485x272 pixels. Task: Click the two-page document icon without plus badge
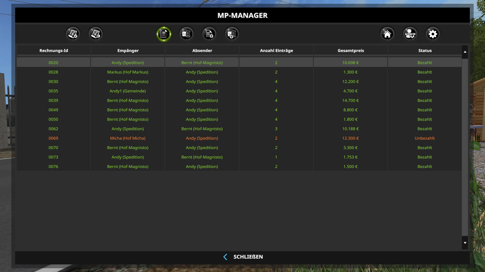(187, 34)
